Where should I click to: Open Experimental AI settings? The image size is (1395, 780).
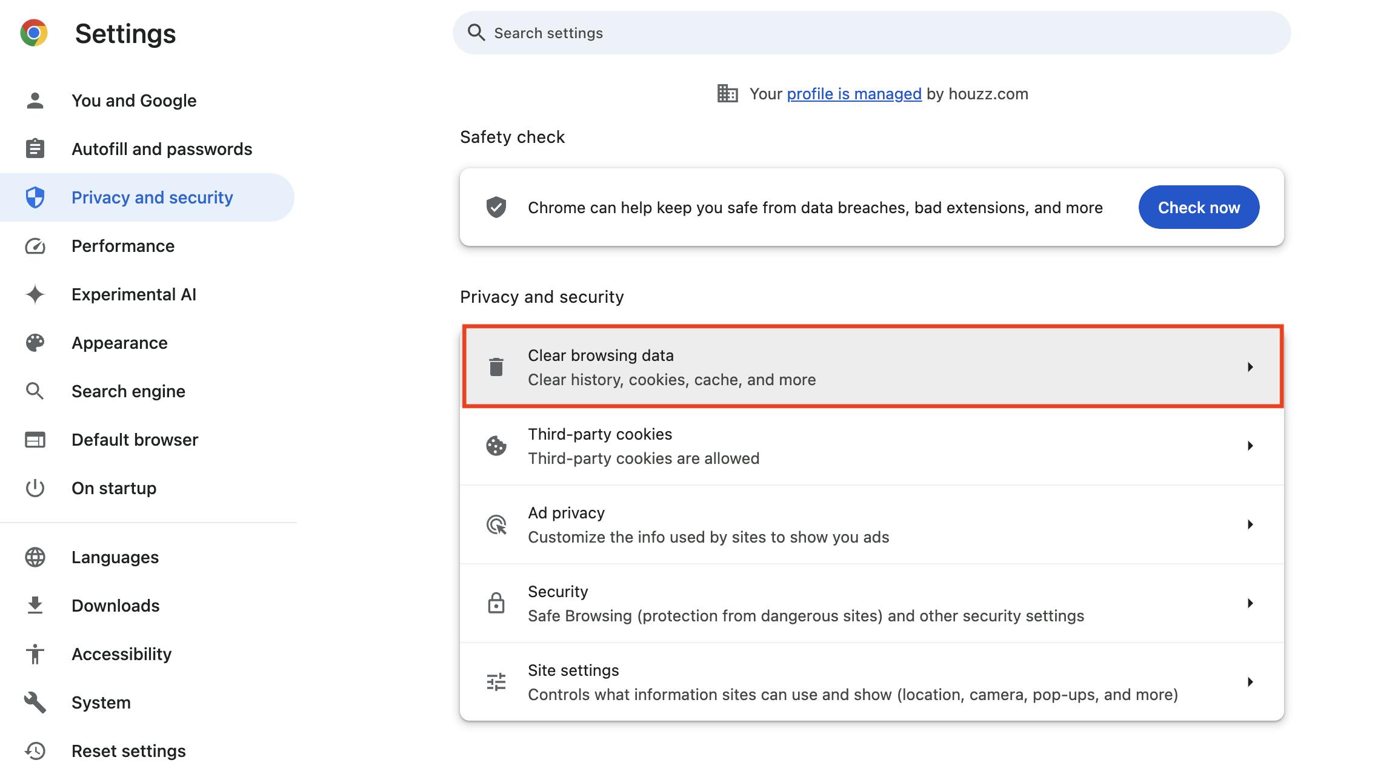(x=147, y=294)
